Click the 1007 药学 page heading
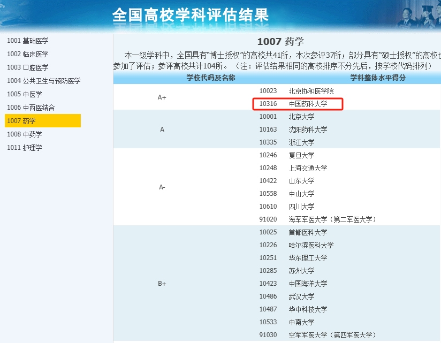The height and width of the screenshot is (343, 441). coord(280,42)
